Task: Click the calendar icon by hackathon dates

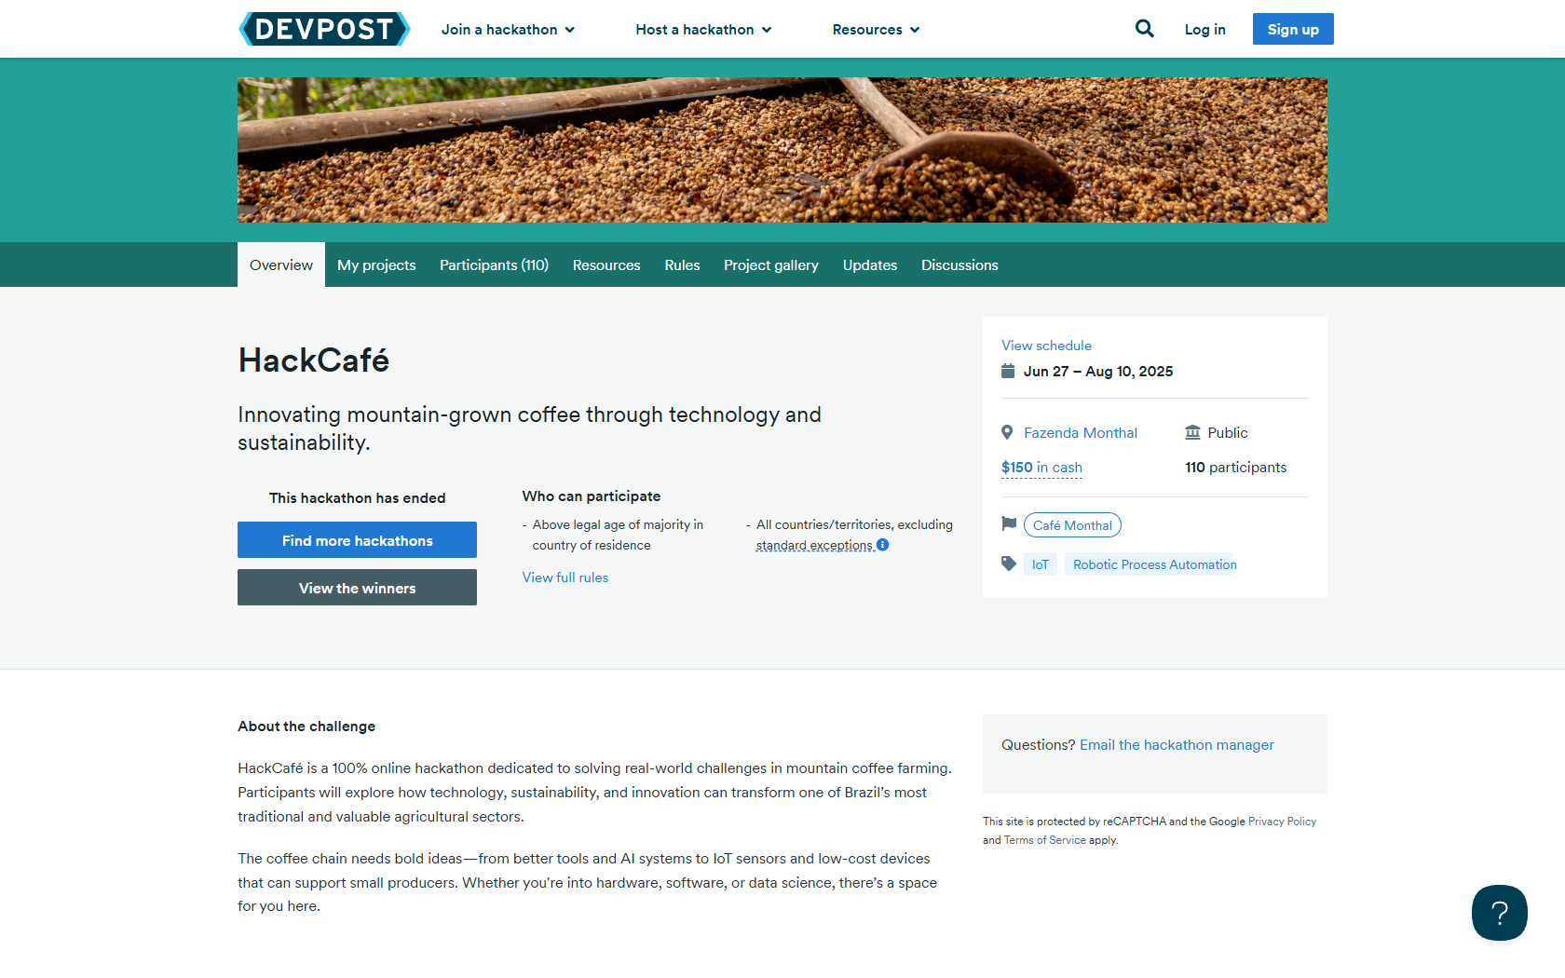Action: (x=1008, y=372)
